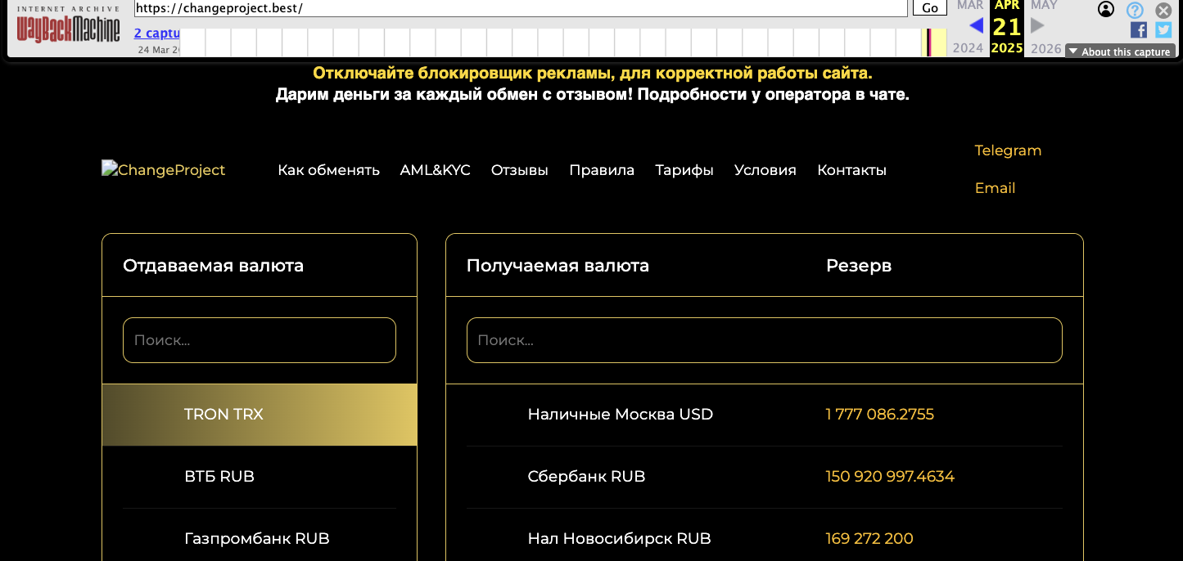Open Как обменять menu item
The width and height of the screenshot is (1183, 561).
pyautogui.click(x=328, y=170)
